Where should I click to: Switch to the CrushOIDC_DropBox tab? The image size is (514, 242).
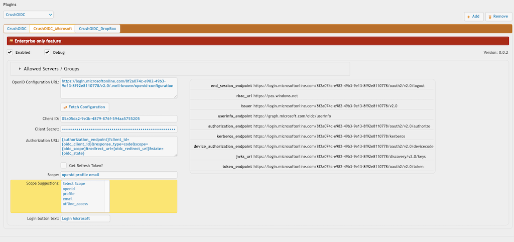point(98,29)
